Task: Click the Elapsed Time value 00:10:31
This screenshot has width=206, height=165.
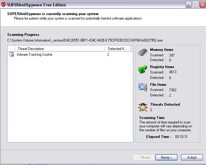Action: [181, 137]
